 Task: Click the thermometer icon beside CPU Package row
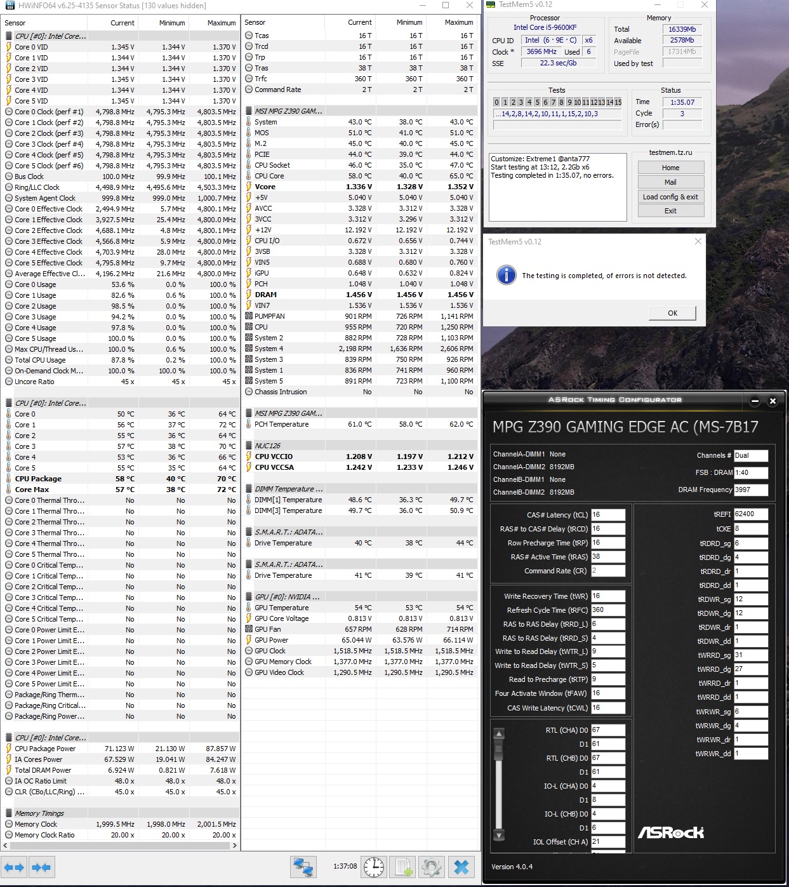[x=9, y=479]
